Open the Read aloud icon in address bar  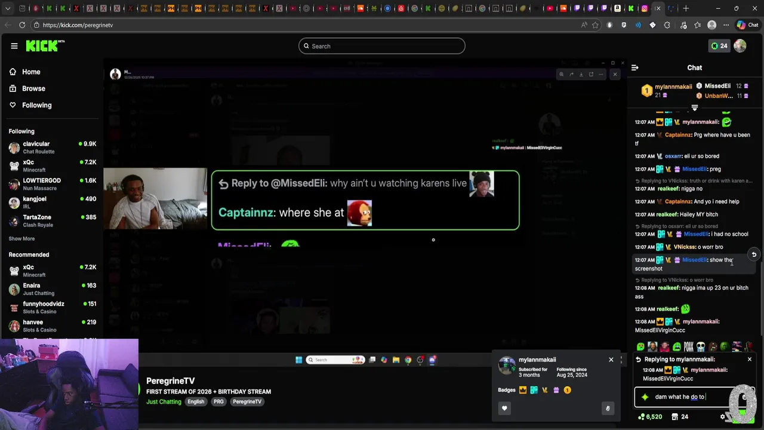click(584, 25)
